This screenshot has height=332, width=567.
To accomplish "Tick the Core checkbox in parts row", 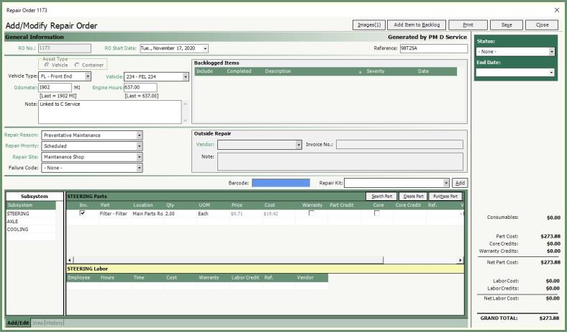I will [376, 213].
